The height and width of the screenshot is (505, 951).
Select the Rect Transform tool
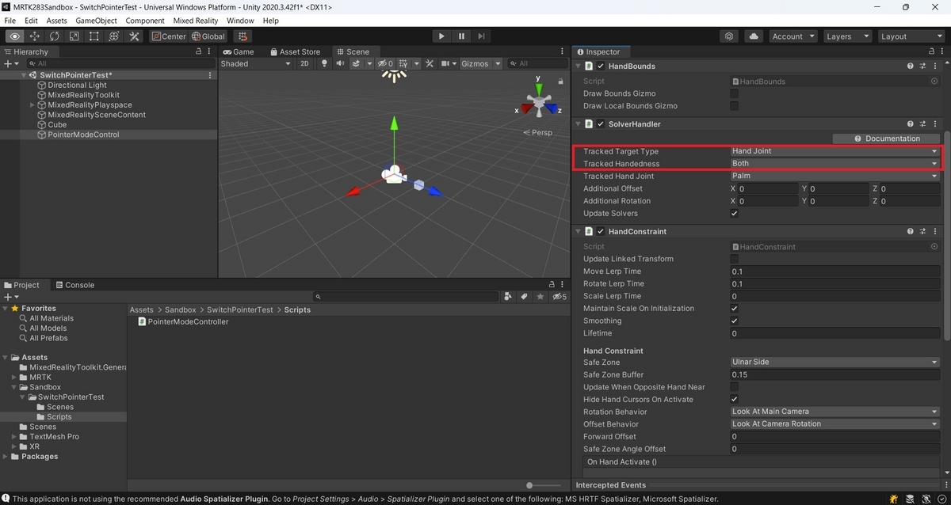(94, 36)
